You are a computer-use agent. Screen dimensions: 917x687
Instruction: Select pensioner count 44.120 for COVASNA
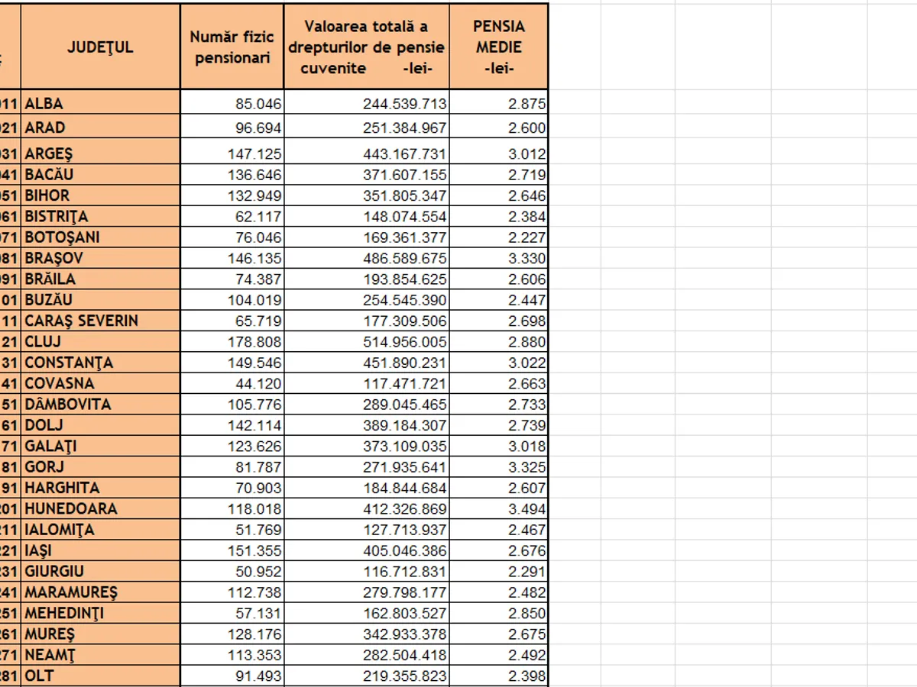tap(232, 383)
